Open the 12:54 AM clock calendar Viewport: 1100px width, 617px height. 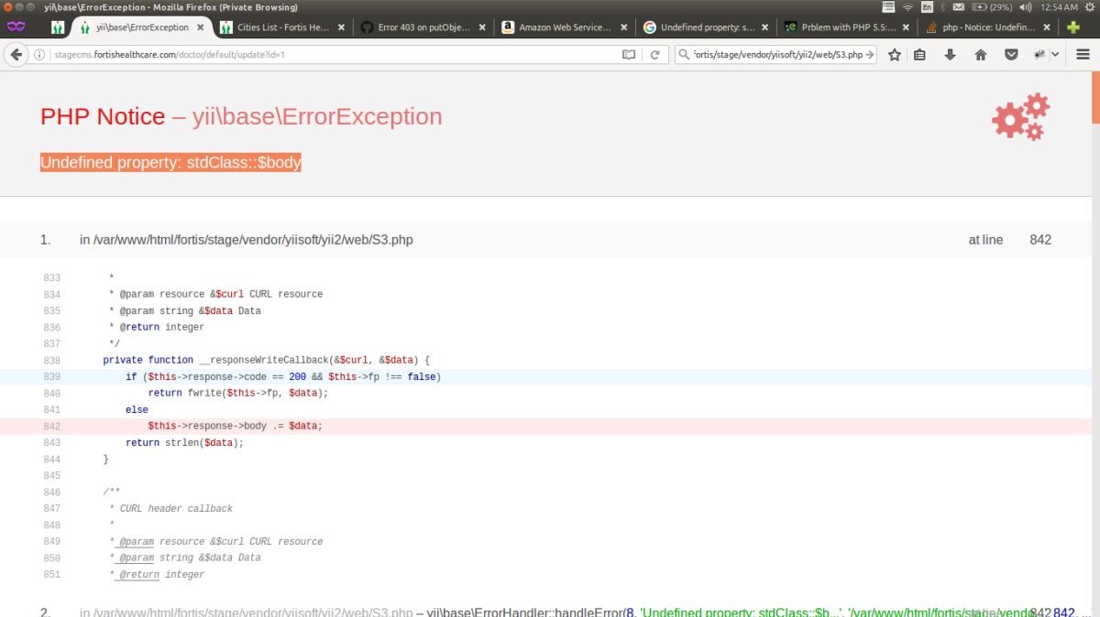click(1059, 6)
